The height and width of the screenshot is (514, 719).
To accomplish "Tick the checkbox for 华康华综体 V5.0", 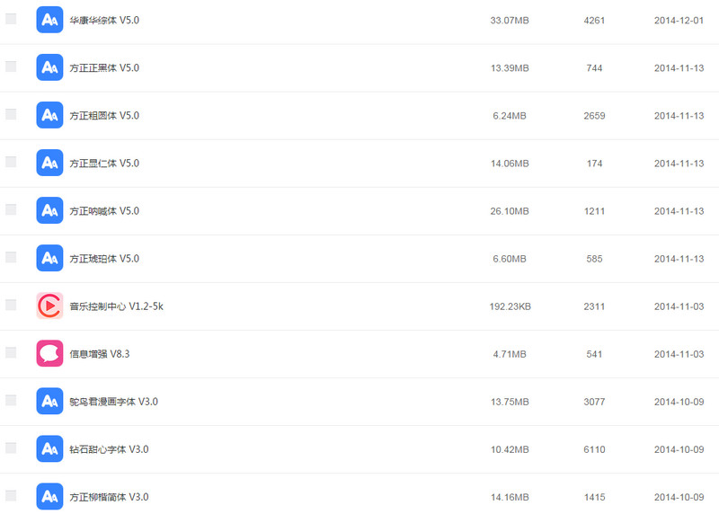I will click(11, 19).
